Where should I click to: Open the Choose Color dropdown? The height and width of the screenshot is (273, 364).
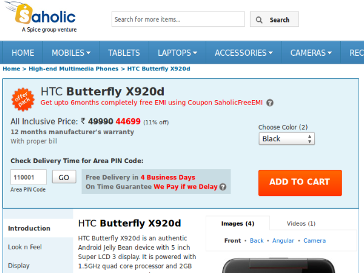[286, 139]
